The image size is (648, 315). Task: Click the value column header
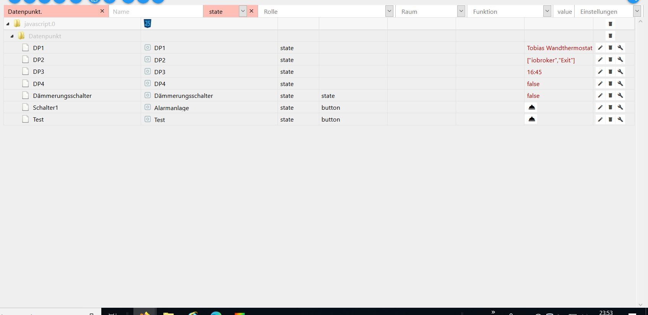tap(564, 11)
